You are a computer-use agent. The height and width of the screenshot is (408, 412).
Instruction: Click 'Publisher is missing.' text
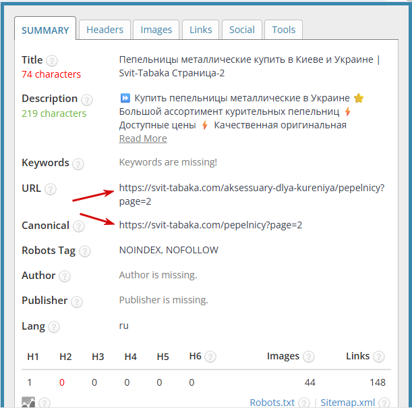pos(163,300)
